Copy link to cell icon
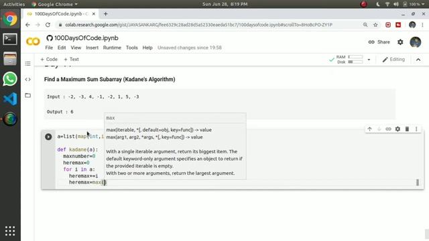 tap(388, 129)
